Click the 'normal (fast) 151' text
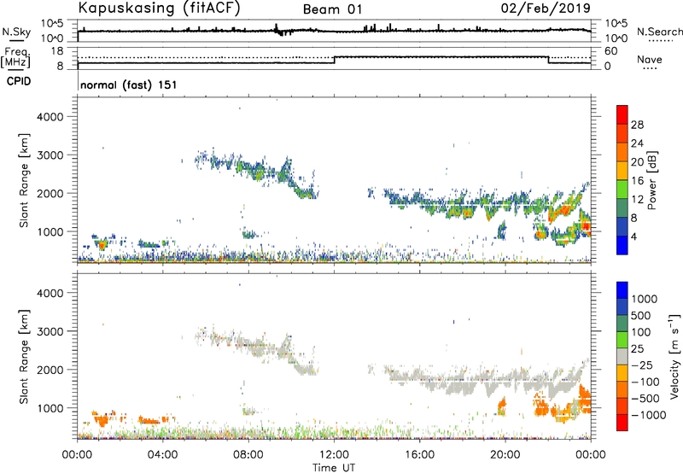This screenshot has height=473, width=683. pyautogui.click(x=129, y=85)
